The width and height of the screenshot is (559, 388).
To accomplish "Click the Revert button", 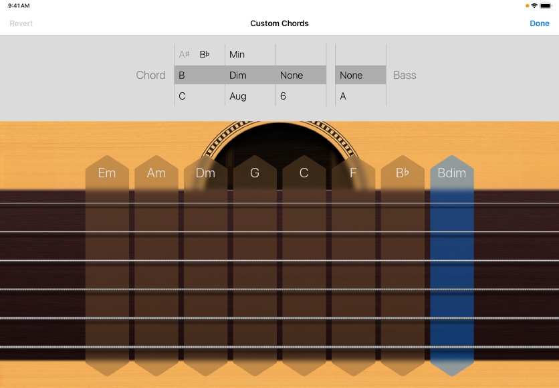I will pyautogui.click(x=21, y=23).
